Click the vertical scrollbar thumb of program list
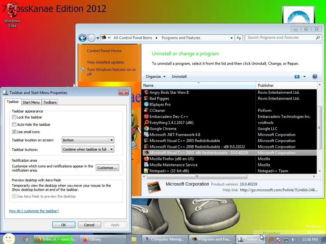The height and width of the screenshot is (244, 326). tap(319, 128)
